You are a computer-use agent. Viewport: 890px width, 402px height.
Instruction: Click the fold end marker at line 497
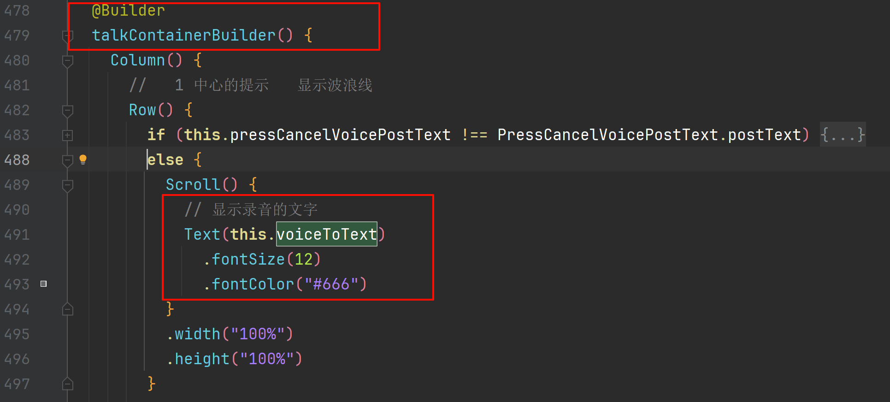tap(67, 384)
